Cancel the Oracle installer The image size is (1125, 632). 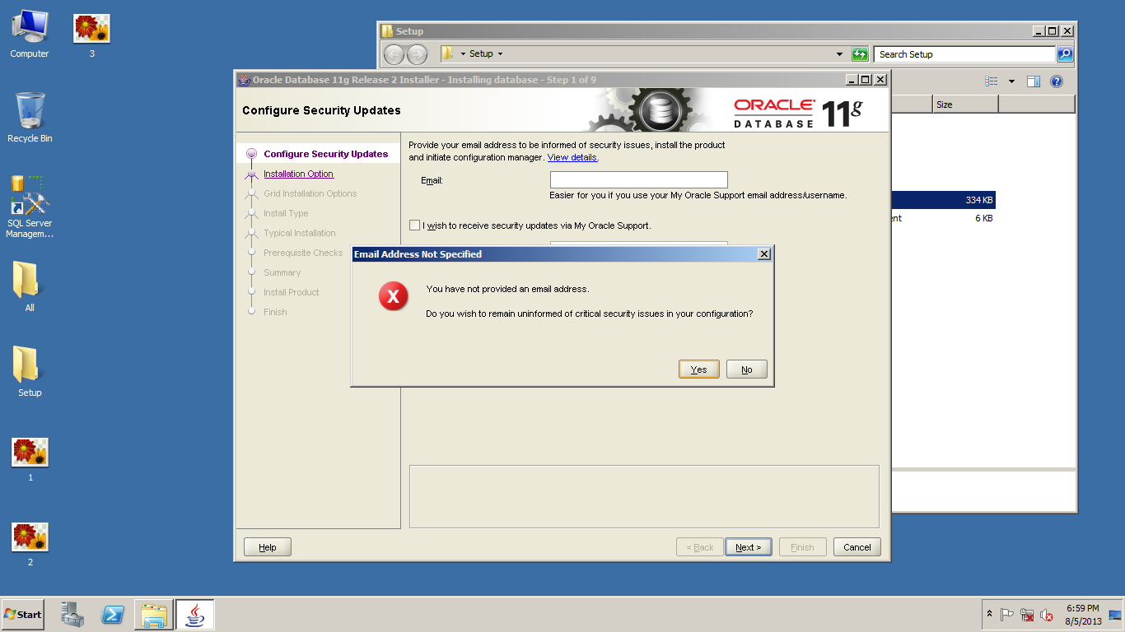pyautogui.click(x=857, y=547)
